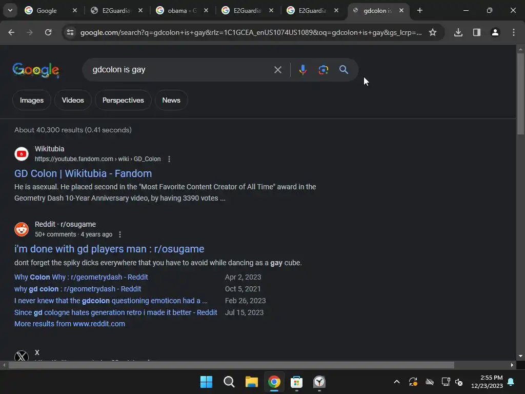Open more options for Wikitubia result

pos(169,159)
